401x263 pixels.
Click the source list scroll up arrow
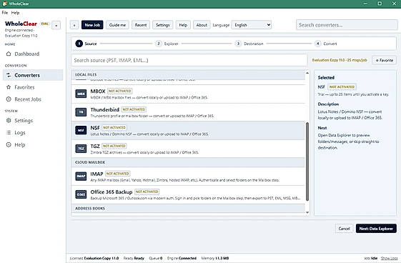(x=307, y=73)
